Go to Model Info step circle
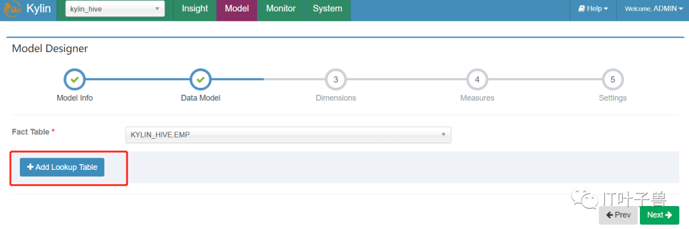 point(75,80)
